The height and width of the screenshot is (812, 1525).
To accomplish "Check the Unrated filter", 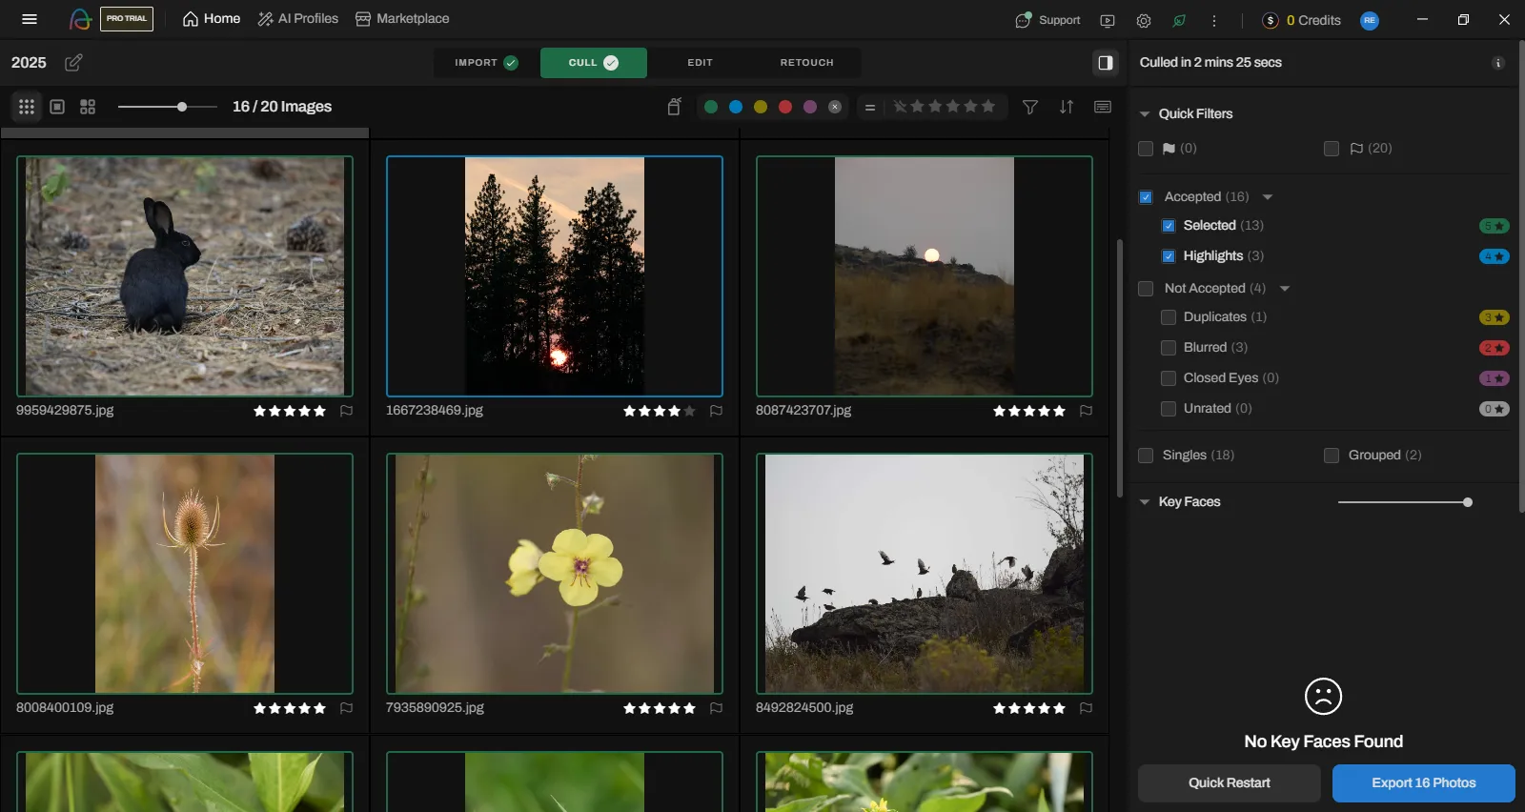I will [x=1169, y=409].
